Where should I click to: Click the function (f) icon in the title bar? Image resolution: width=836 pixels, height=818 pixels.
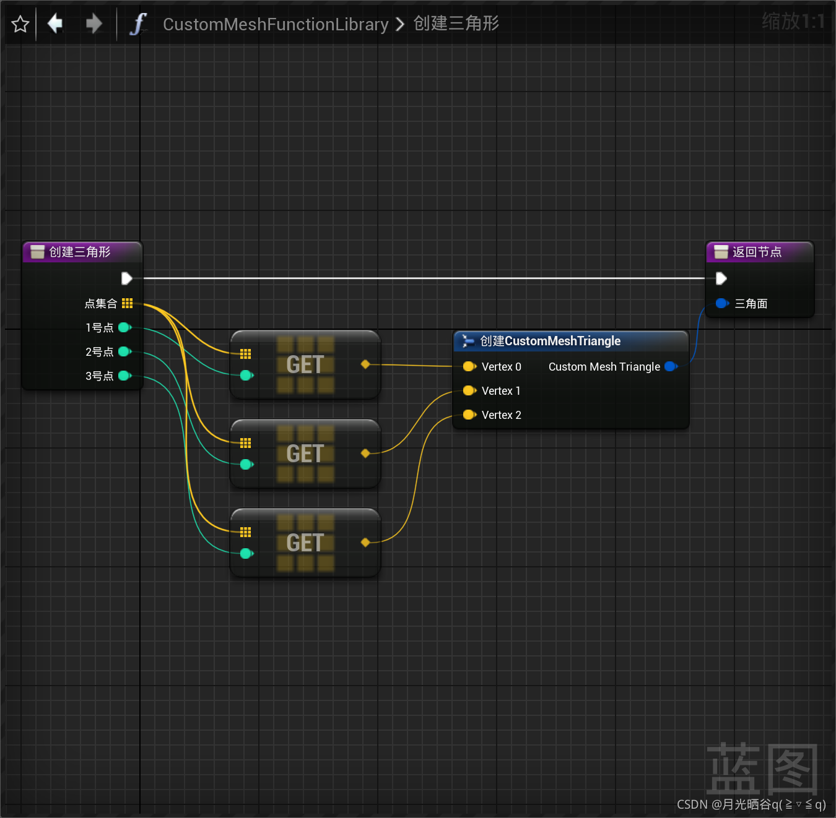pos(137,24)
